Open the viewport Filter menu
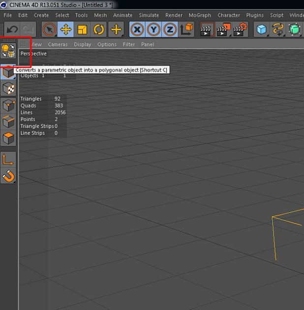 point(129,45)
